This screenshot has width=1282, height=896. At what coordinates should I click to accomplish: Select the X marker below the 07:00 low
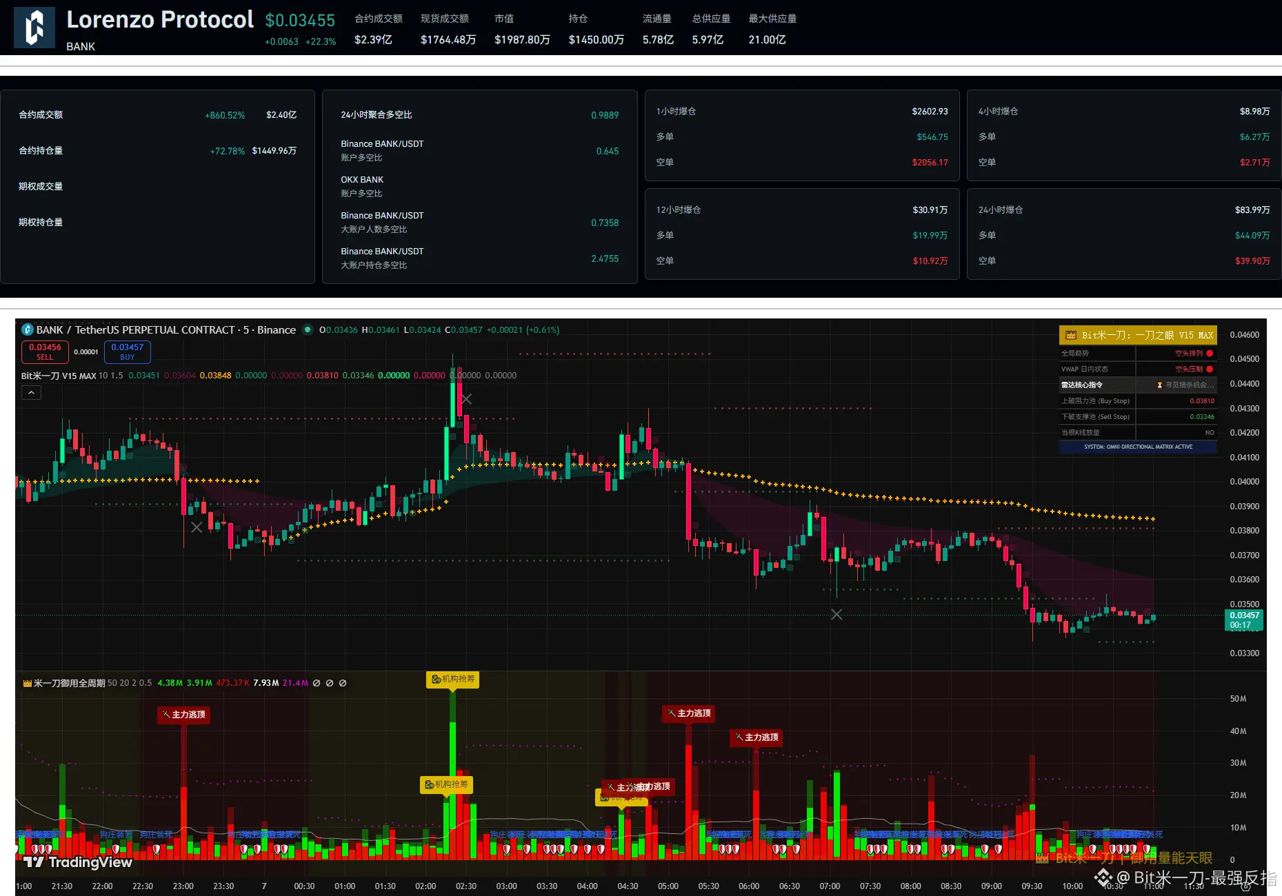pos(837,614)
